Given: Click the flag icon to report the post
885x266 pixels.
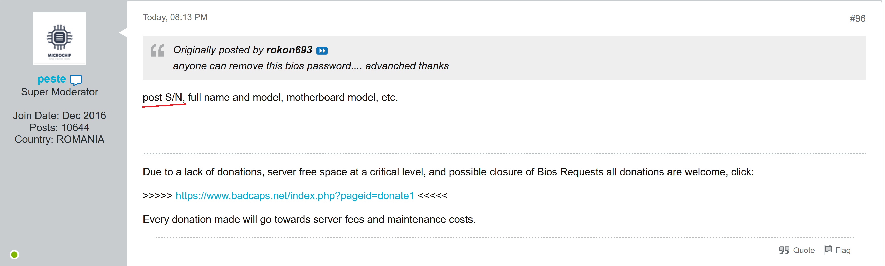Looking at the screenshot, I should 828,250.
